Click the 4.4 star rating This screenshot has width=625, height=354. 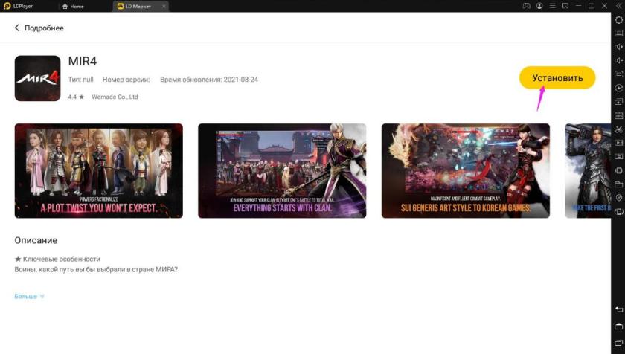point(76,97)
